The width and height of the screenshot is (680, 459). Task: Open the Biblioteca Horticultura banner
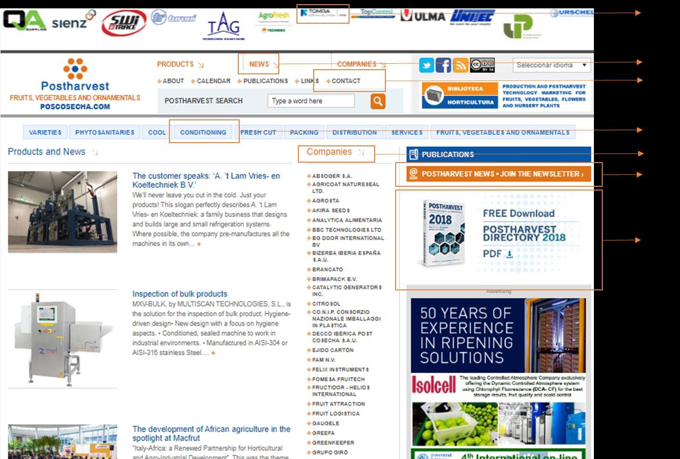pyautogui.click(x=505, y=96)
